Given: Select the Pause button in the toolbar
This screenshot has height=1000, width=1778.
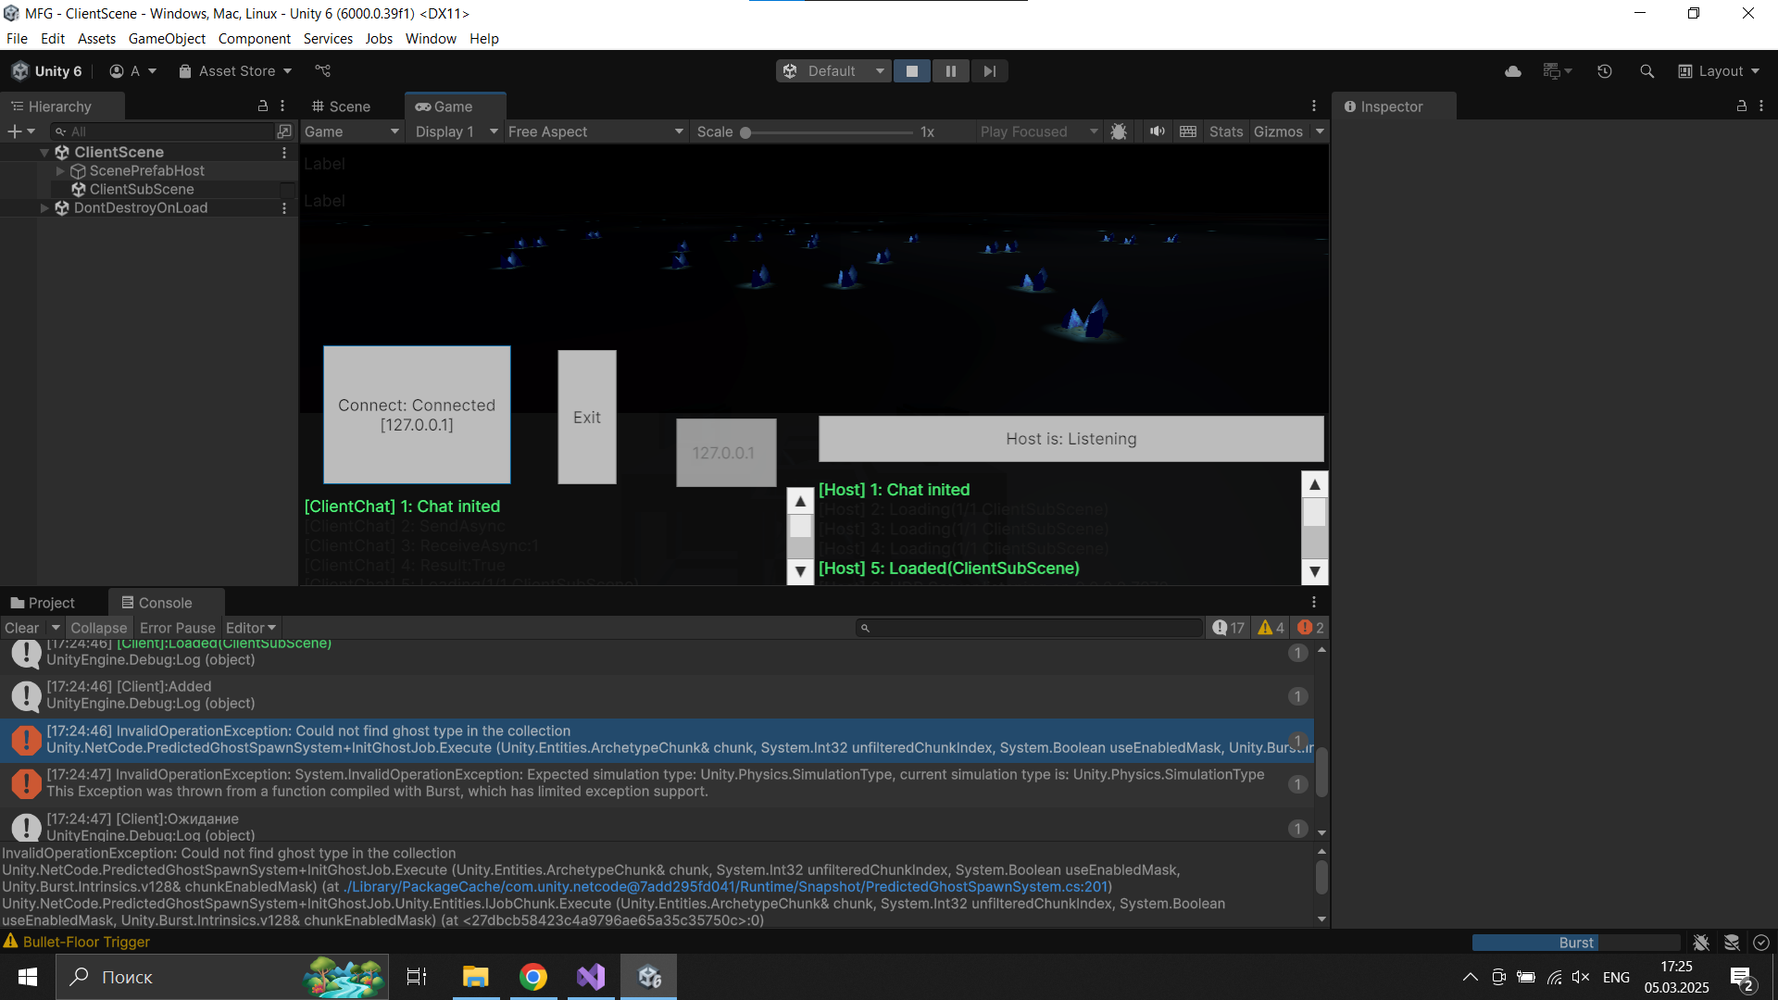Looking at the screenshot, I should coord(950,70).
